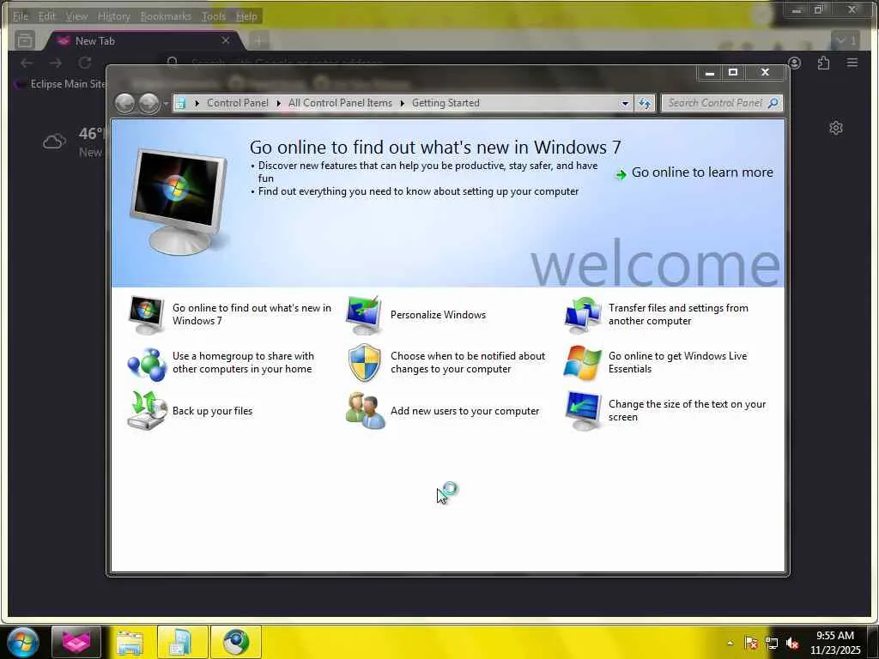Open the browser Edit menu
The image size is (879, 659).
46,16
